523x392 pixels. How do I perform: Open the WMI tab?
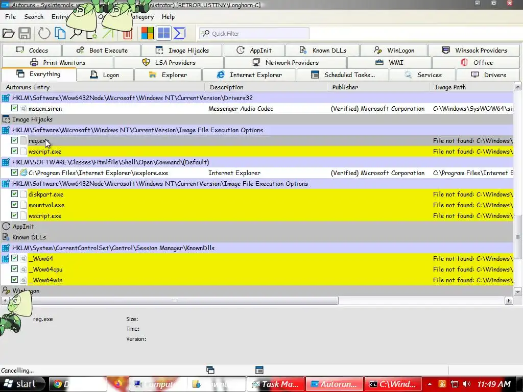(x=389, y=63)
